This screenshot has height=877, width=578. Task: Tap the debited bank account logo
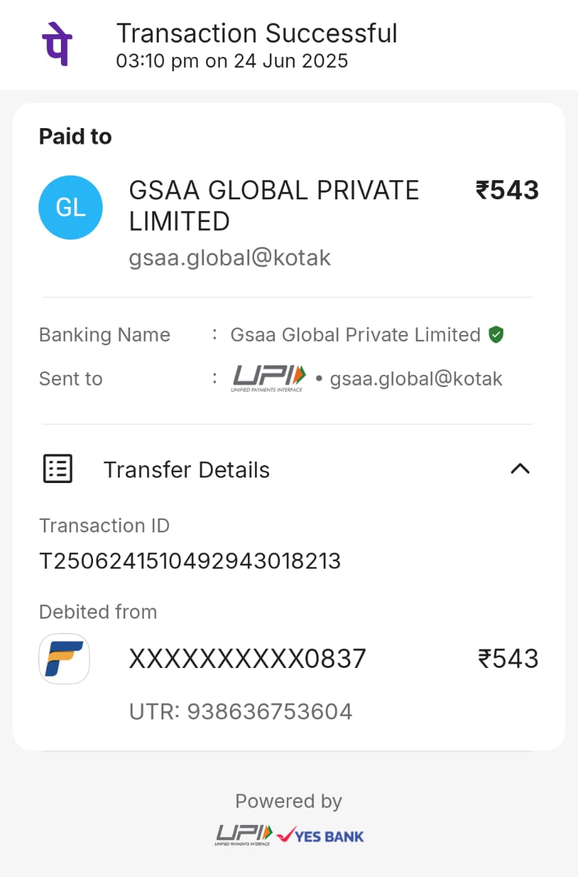64,658
